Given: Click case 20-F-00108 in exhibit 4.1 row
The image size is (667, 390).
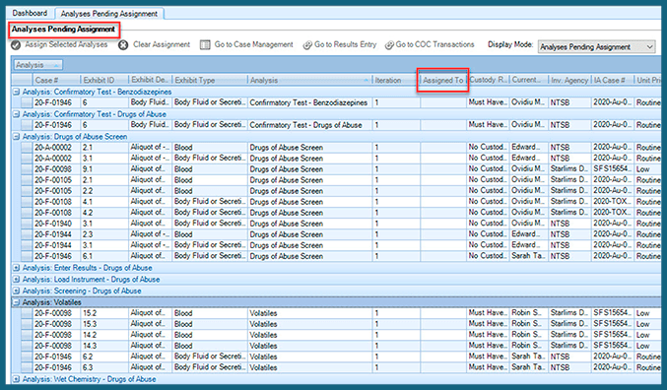Looking at the screenshot, I should pyautogui.click(x=53, y=202).
